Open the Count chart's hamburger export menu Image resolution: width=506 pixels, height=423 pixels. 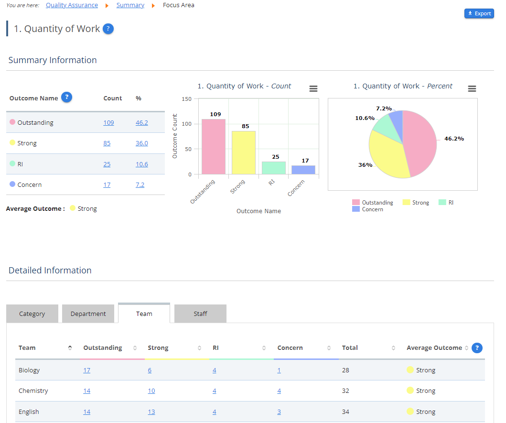tap(313, 88)
